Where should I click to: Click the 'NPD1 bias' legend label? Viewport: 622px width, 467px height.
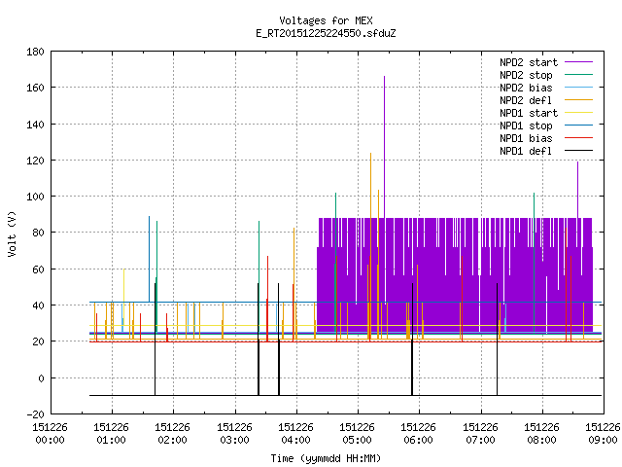click(x=526, y=138)
